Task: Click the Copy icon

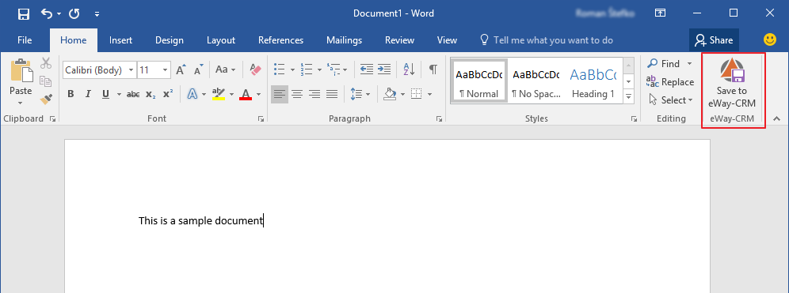Action: click(46, 81)
